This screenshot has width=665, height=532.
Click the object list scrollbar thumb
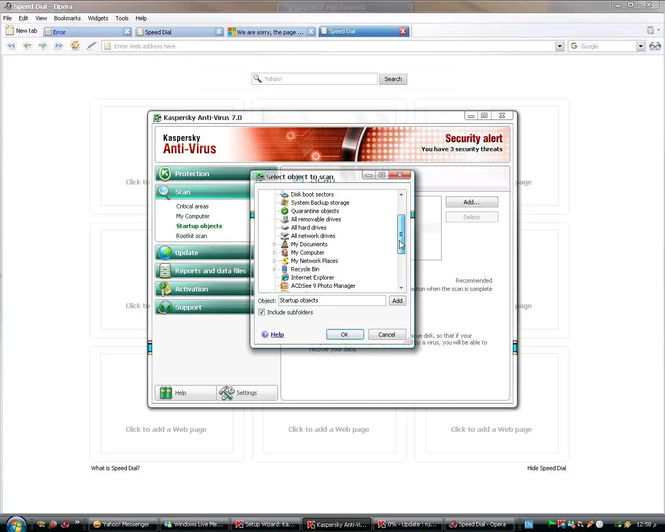click(401, 234)
